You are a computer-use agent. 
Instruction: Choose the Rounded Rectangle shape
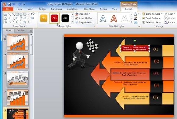coord(25,14)
